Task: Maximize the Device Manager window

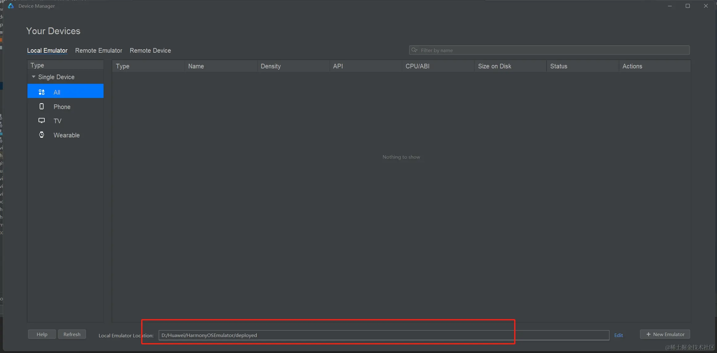Action: pyautogui.click(x=688, y=6)
